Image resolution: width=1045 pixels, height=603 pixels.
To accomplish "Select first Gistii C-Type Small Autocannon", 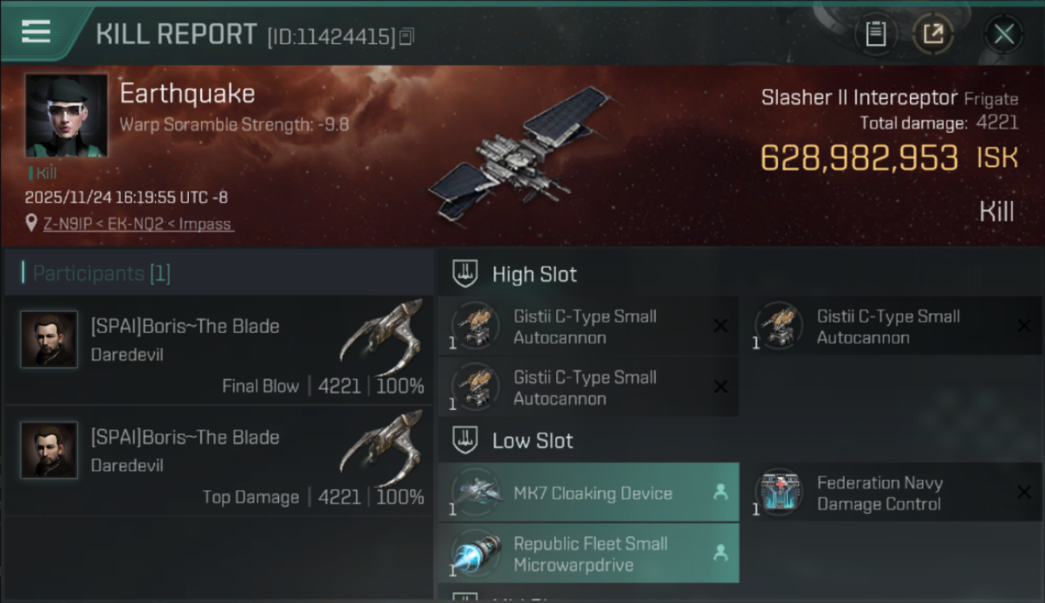I will pyautogui.click(x=588, y=326).
